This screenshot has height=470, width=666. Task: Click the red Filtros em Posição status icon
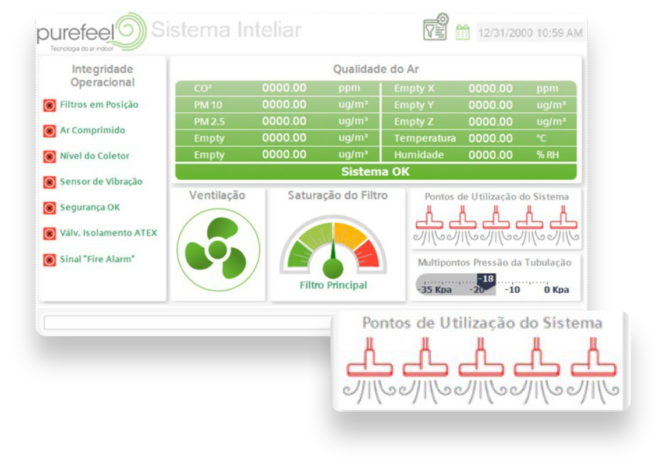pos(49,105)
